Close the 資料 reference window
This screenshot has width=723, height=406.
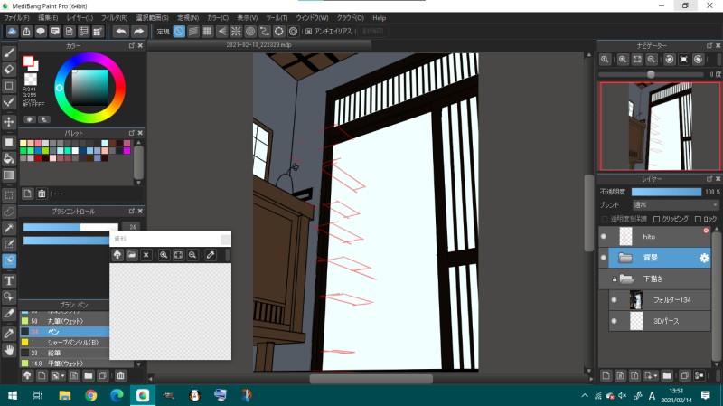tap(225, 239)
